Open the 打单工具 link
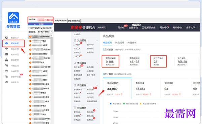 point(77,56)
